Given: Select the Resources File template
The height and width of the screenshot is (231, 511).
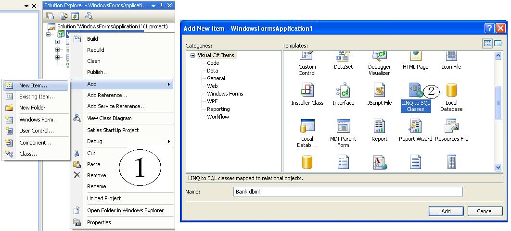Looking at the screenshot, I should pyautogui.click(x=451, y=131).
